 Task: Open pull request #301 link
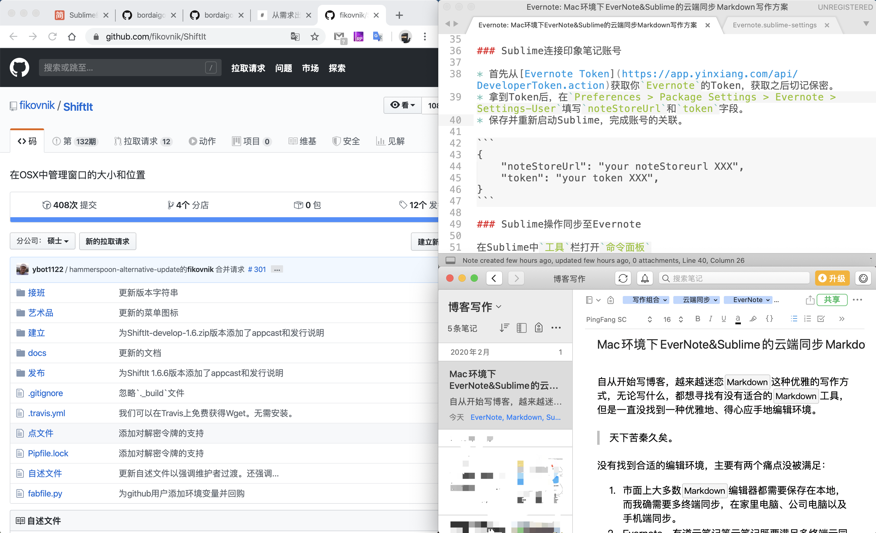(257, 269)
